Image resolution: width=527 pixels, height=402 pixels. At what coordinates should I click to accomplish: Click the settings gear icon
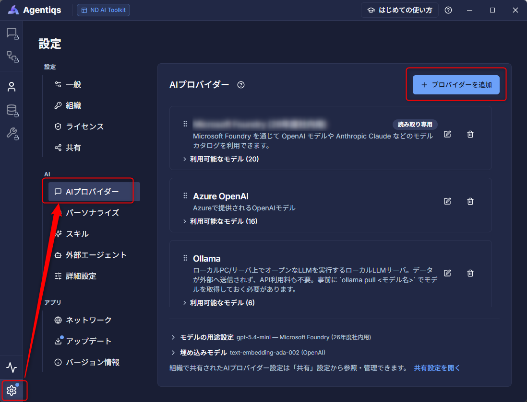point(12,390)
